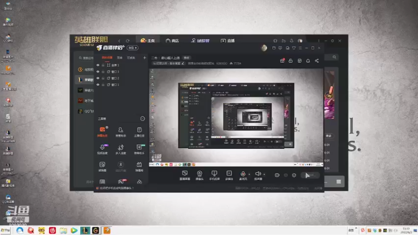
Task: Open the Windows start button
Action: [5, 230]
